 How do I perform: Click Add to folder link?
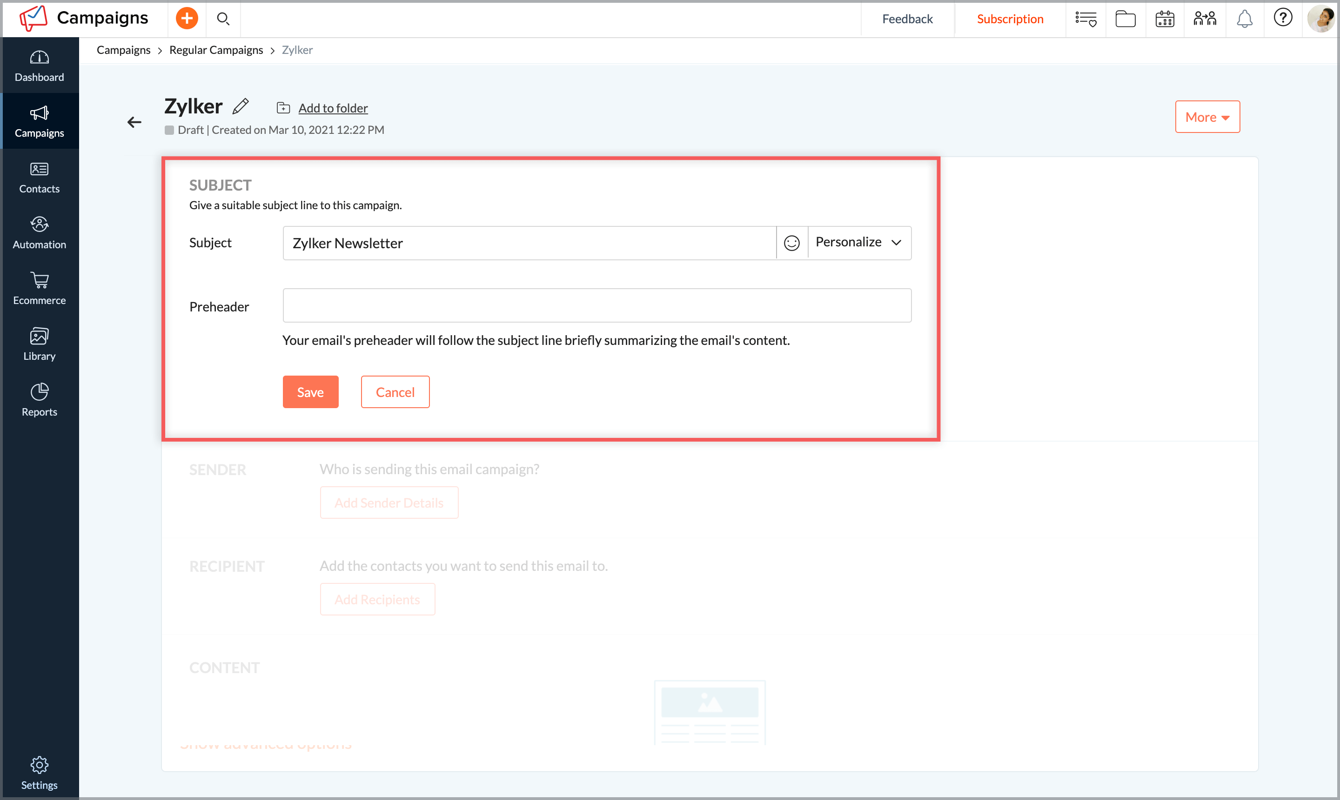coord(333,108)
